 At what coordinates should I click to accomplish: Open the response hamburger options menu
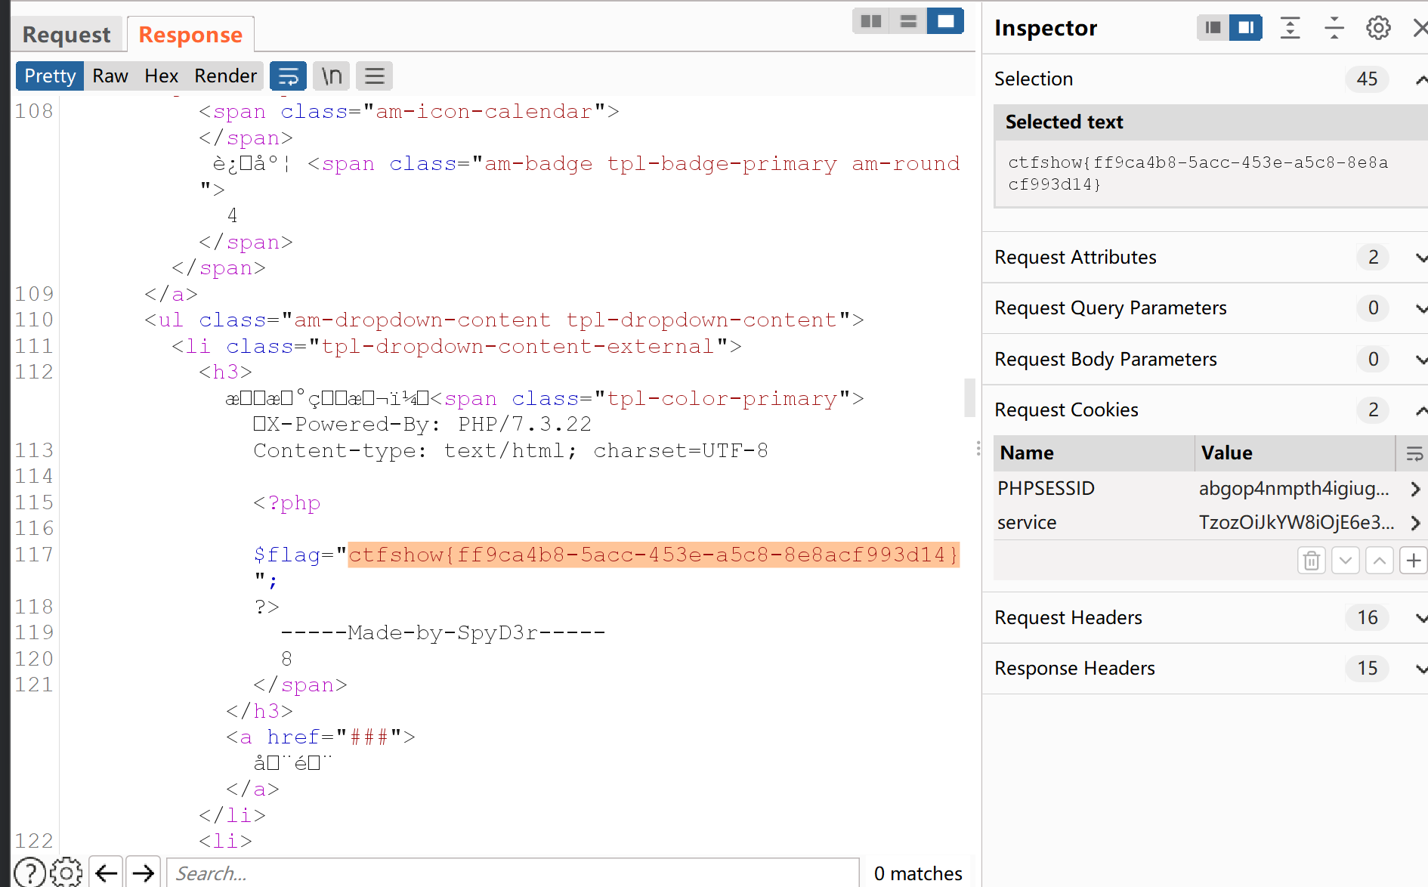point(375,76)
